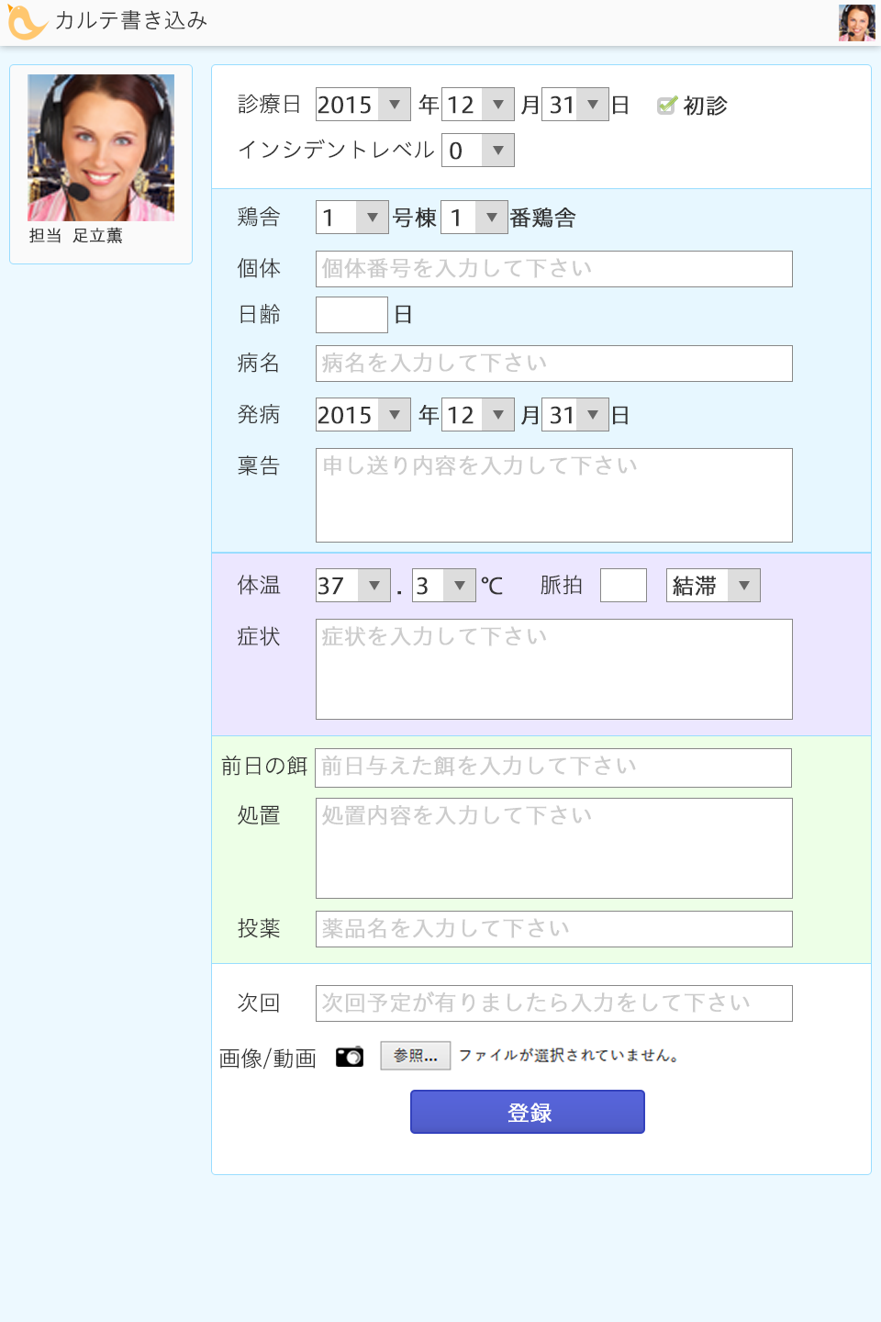Image resolution: width=881 pixels, height=1322 pixels.
Task: Open the 脈拍 結滞 dropdown
Action: [x=713, y=586]
